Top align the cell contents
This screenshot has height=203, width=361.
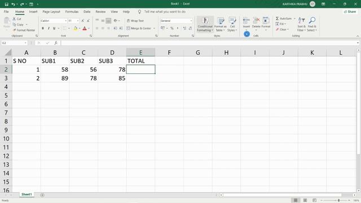(97, 21)
